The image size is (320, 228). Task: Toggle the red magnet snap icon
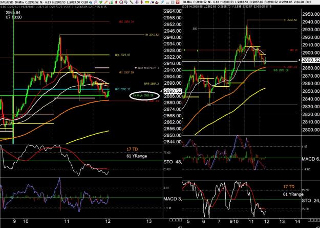[x=157, y=3]
